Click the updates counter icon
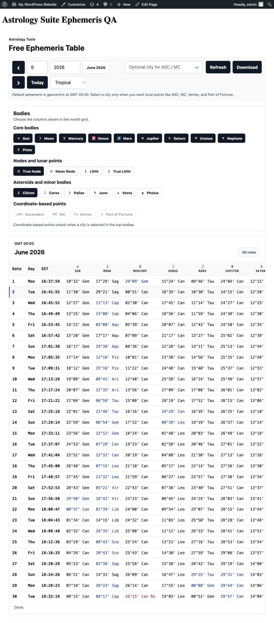This screenshot has height=623, width=274. pyautogui.click(x=92, y=4)
